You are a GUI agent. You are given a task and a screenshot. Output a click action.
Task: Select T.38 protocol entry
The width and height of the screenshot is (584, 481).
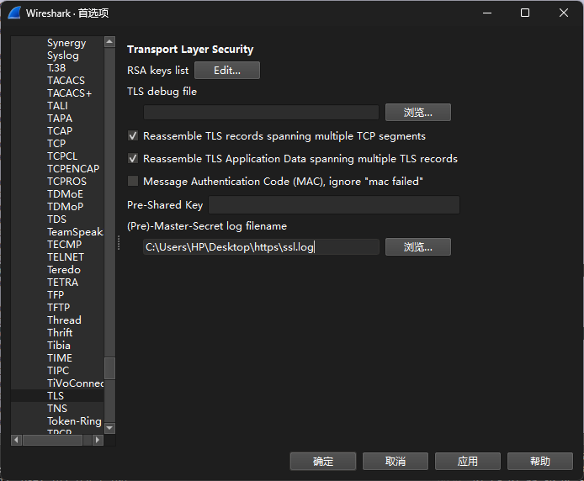tap(56, 68)
